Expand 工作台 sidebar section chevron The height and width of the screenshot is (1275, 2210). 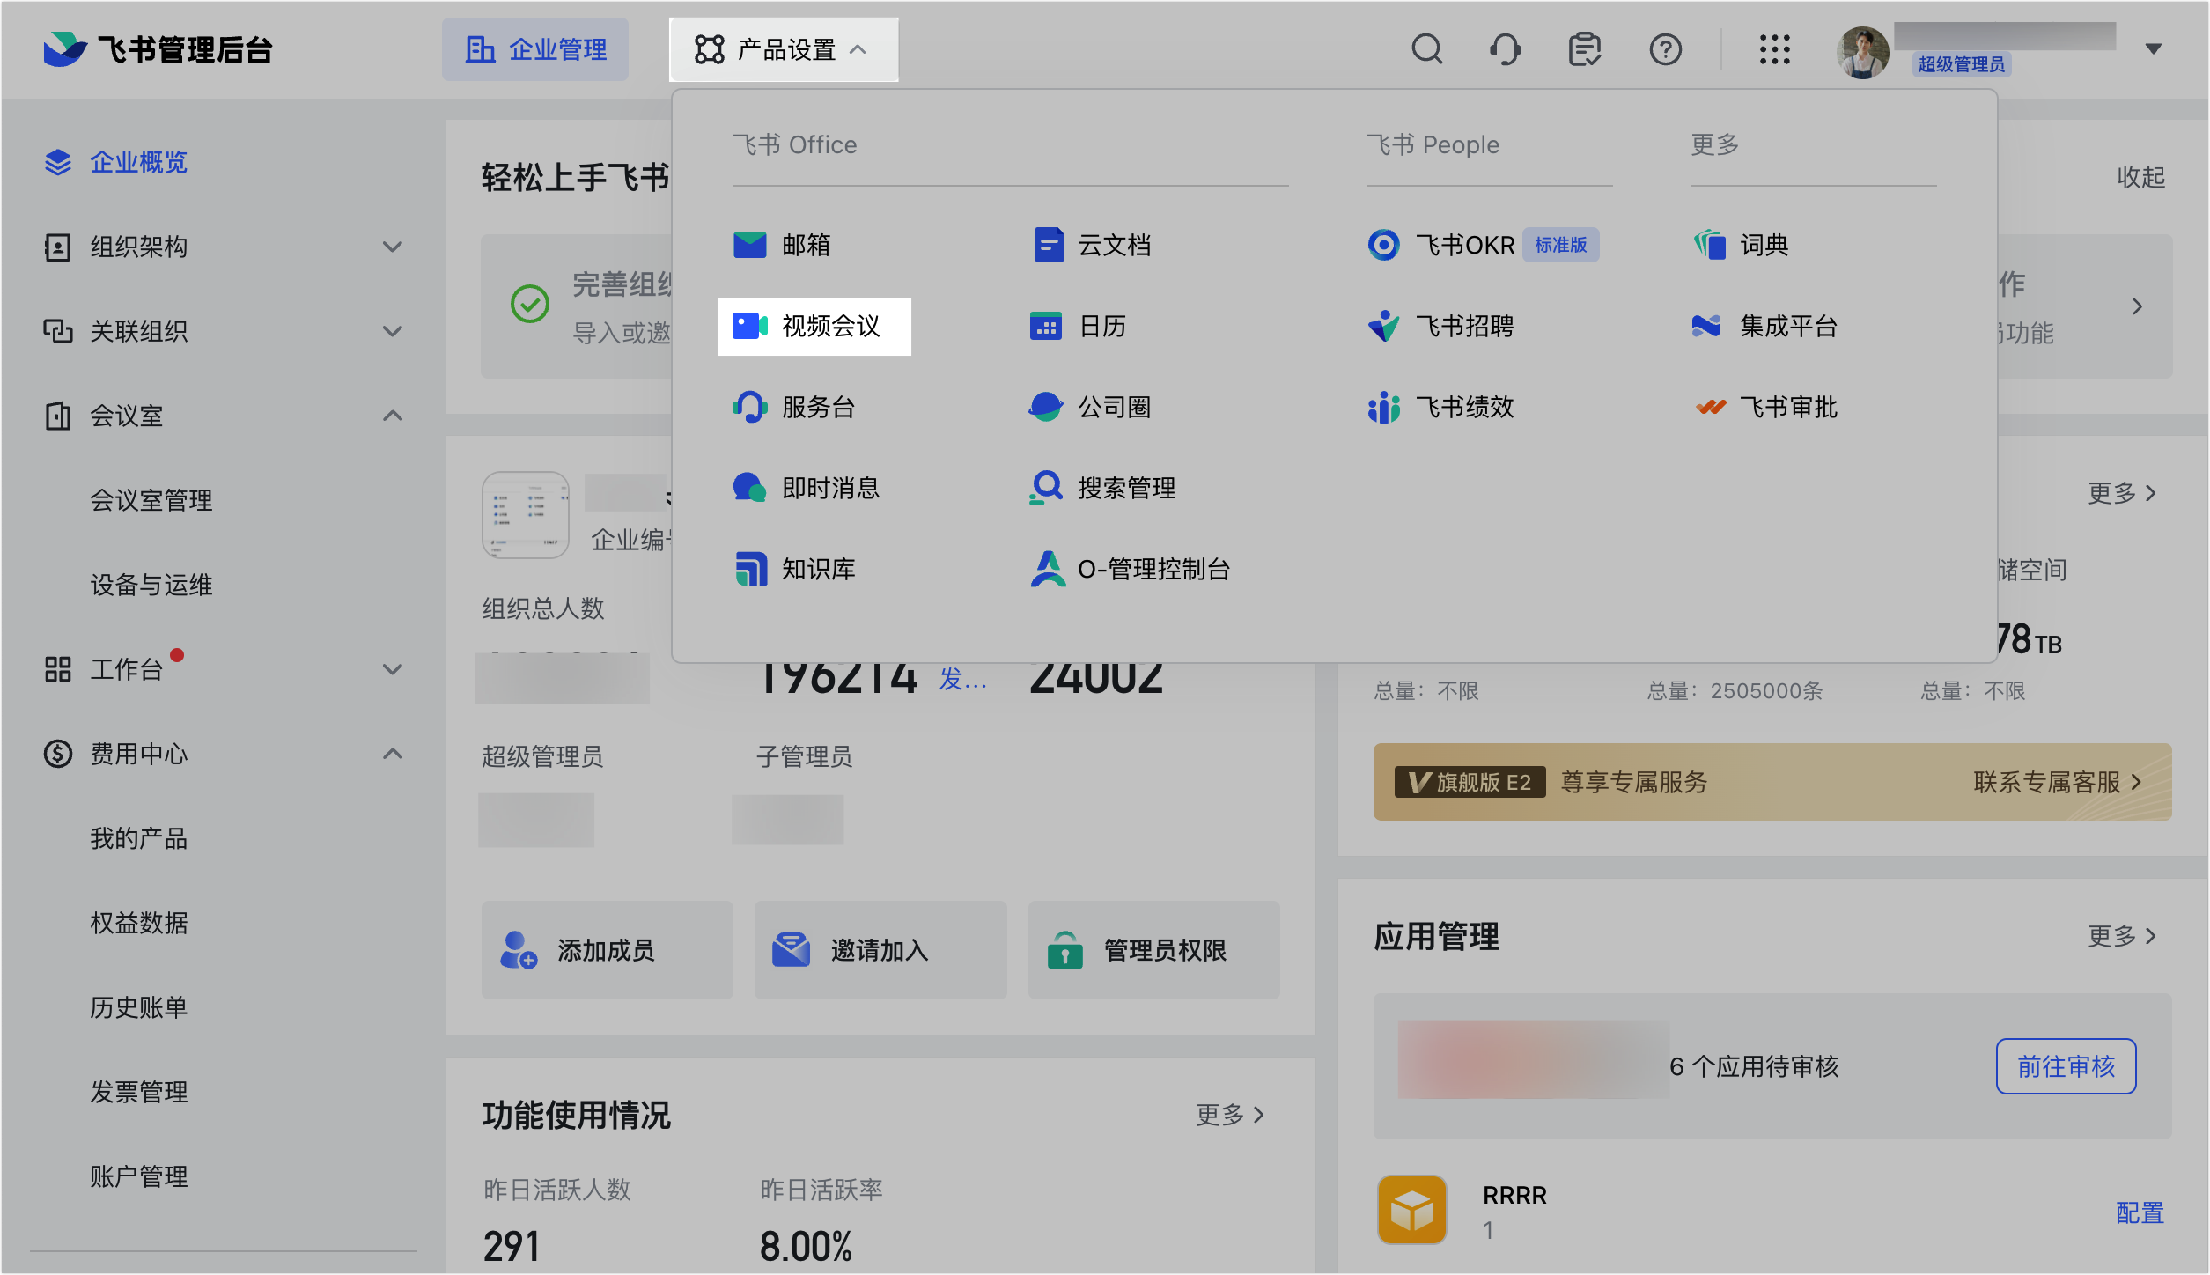393,669
